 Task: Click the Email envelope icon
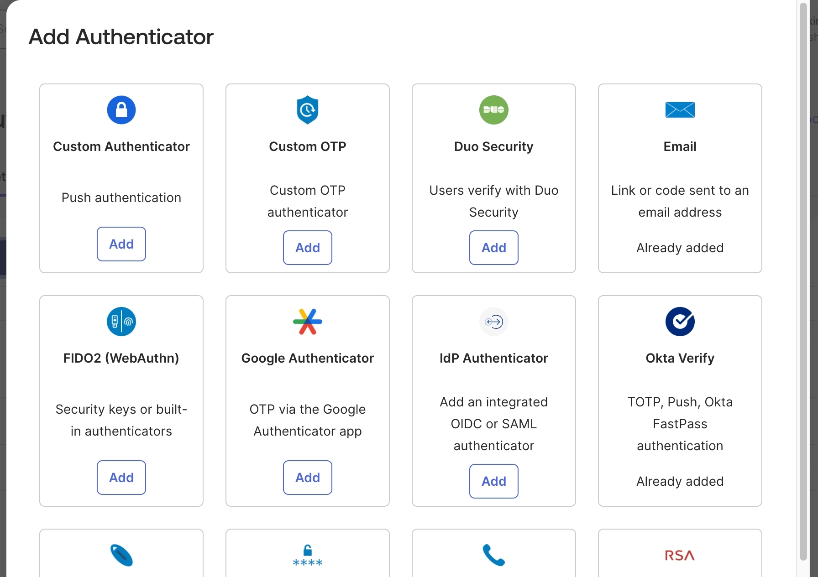[680, 110]
